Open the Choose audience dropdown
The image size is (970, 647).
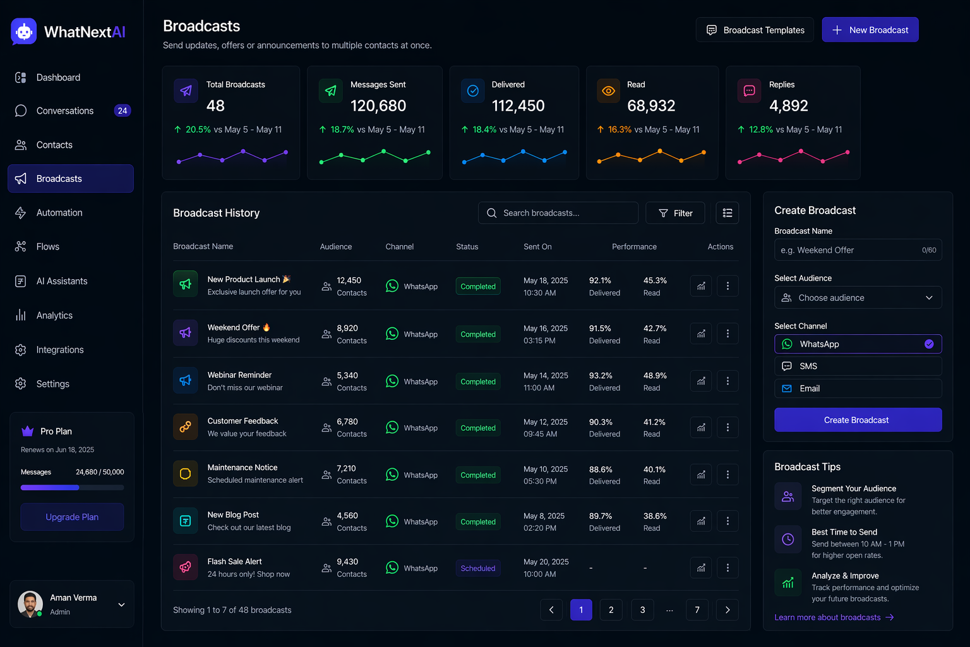858,298
